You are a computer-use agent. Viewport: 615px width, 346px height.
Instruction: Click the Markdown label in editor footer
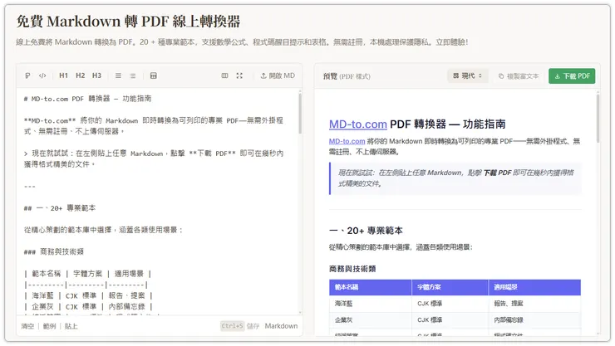tap(281, 326)
